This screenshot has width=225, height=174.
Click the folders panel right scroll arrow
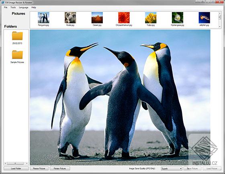click(27, 164)
